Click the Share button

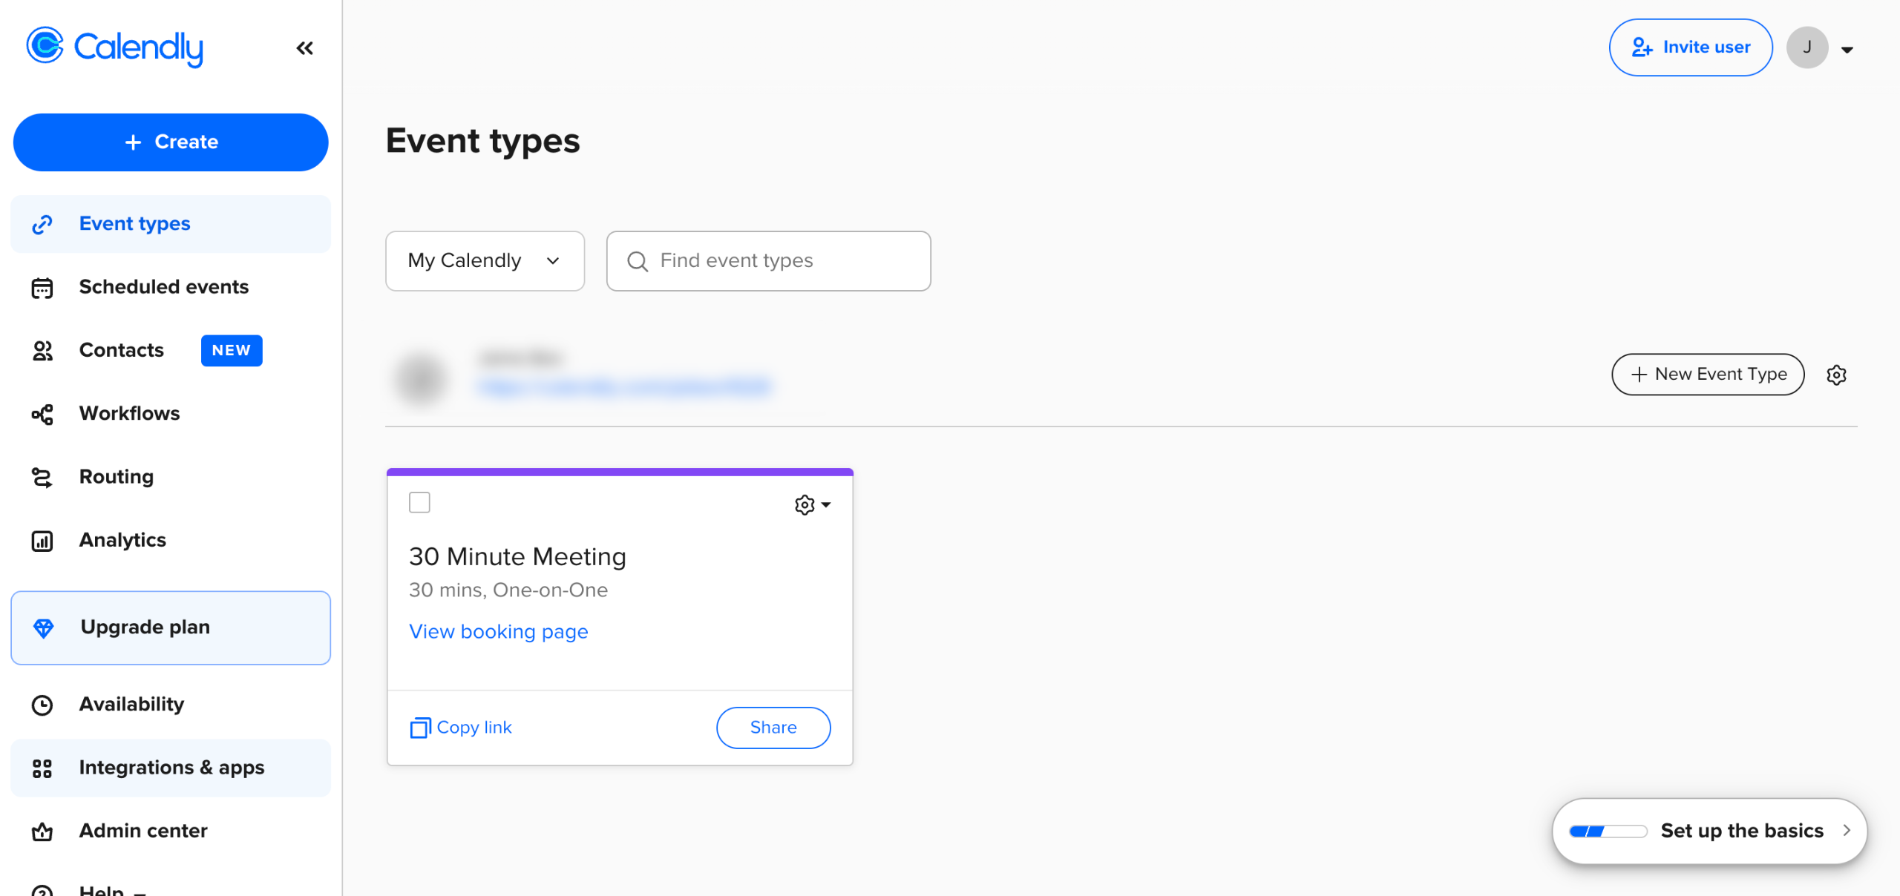coord(773,728)
